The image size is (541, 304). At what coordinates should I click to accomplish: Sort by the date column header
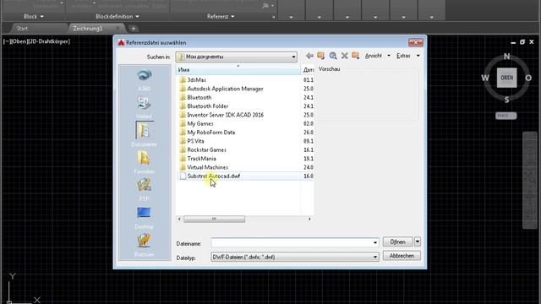tap(308, 69)
